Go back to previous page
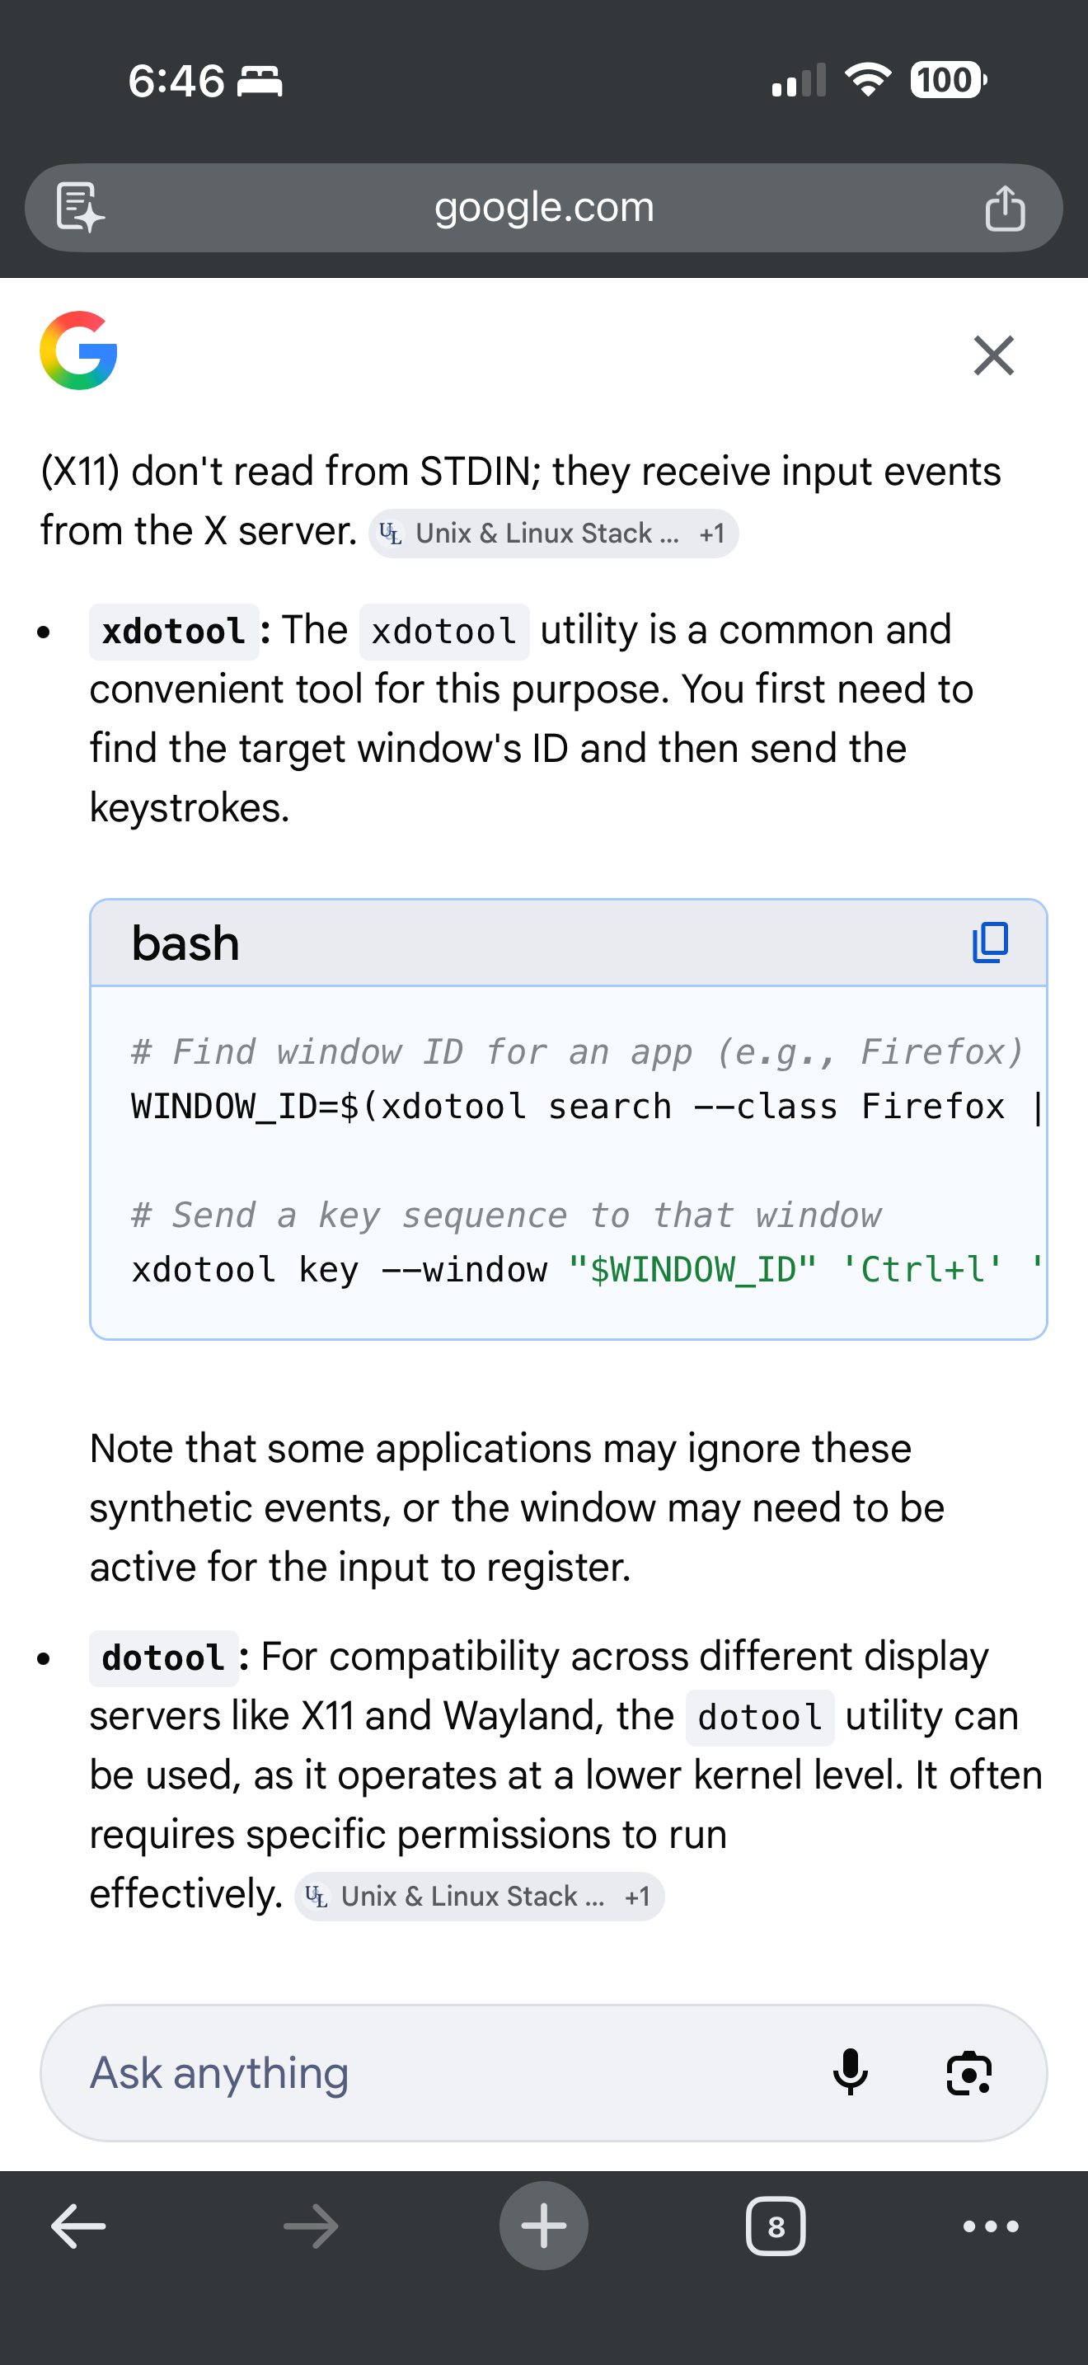The height and width of the screenshot is (2365, 1088). [x=79, y=2226]
